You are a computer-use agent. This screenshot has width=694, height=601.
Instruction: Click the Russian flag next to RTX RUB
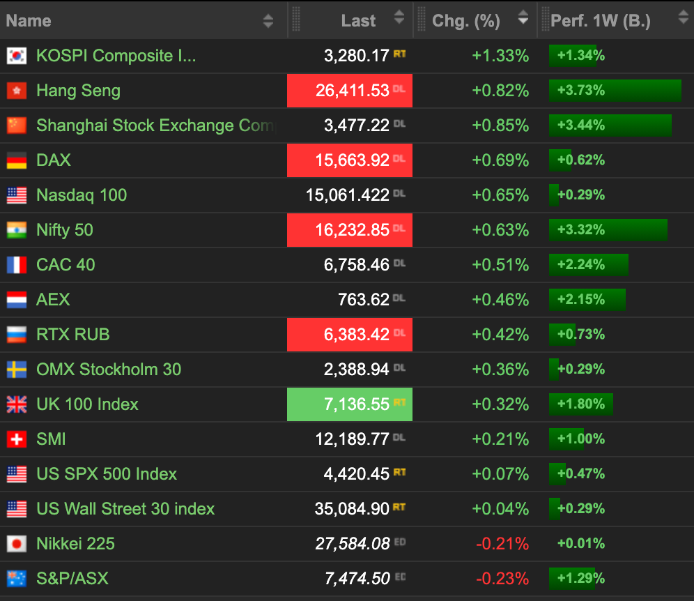pyautogui.click(x=17, y=335)
